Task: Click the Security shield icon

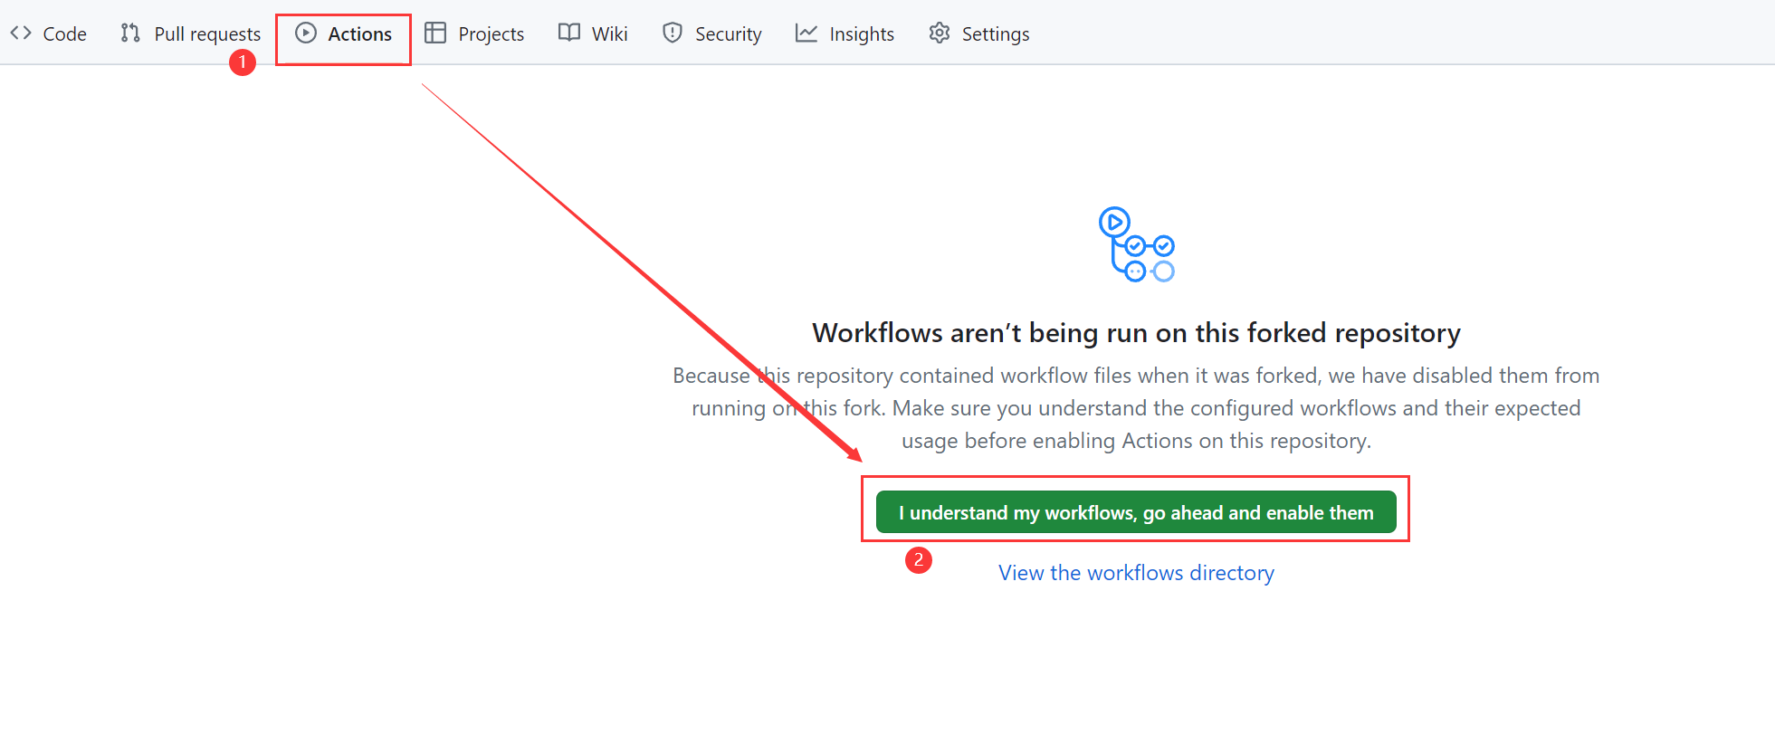Action: click(x=673, y=33)
